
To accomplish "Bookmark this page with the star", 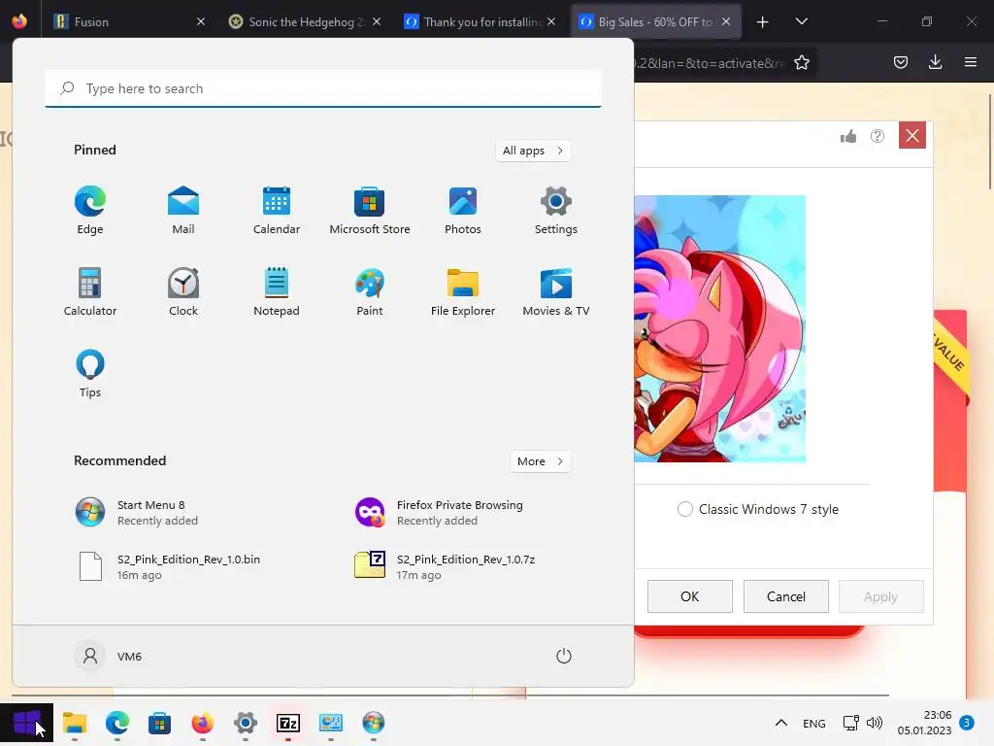I will click(801, 62).
